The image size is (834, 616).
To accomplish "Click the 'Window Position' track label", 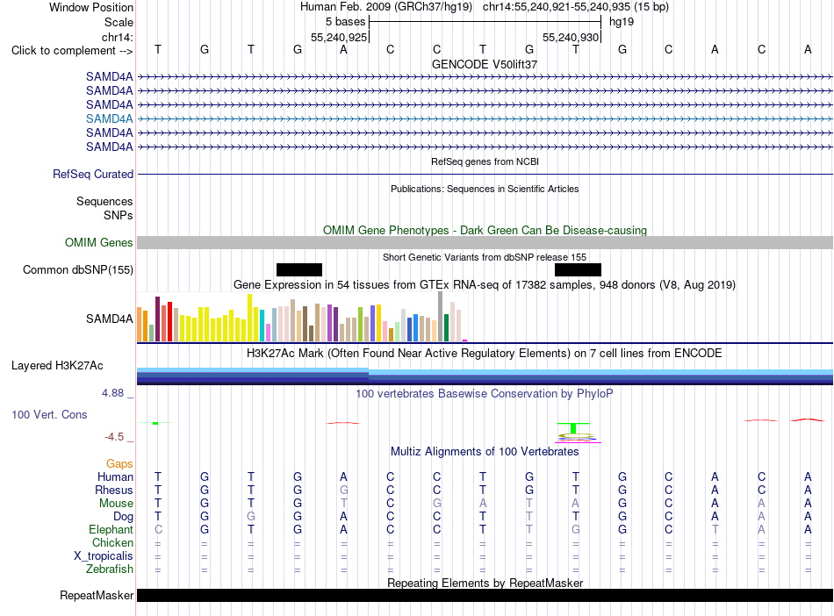I will [x=91, y=7].
